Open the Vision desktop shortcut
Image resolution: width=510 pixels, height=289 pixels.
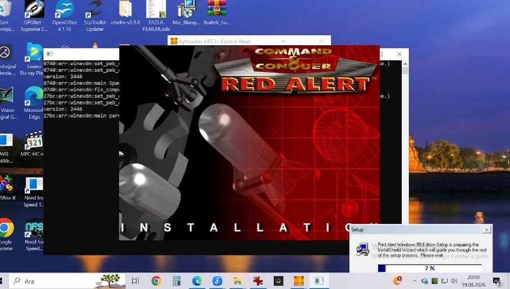(x=7, y=103)
